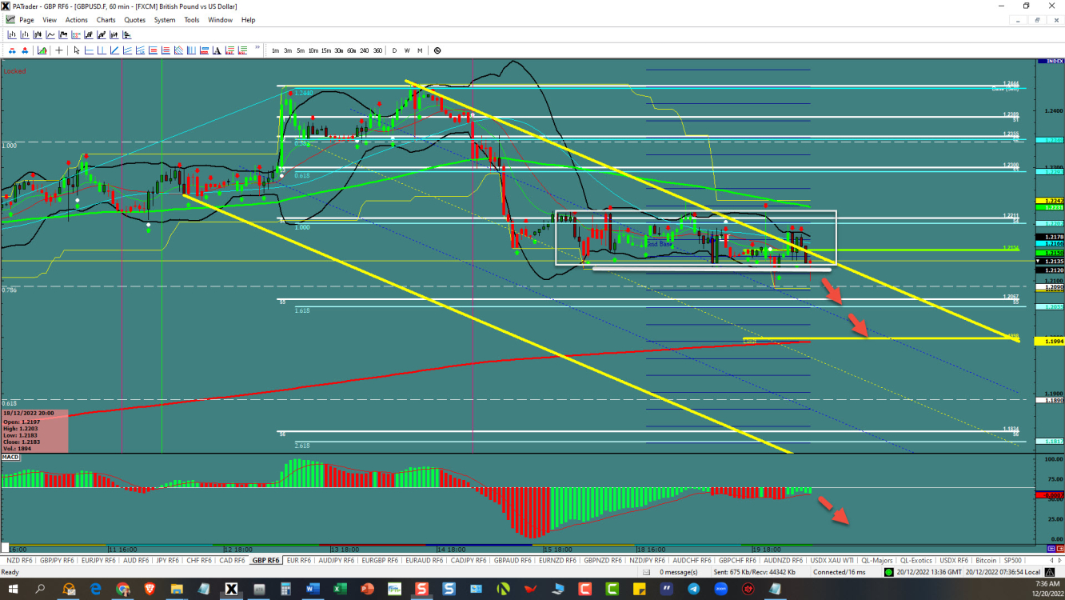Screen dimensions: 1065x600
Task: Open Microsoft Word from the taskbar
Action: point(313,589)
